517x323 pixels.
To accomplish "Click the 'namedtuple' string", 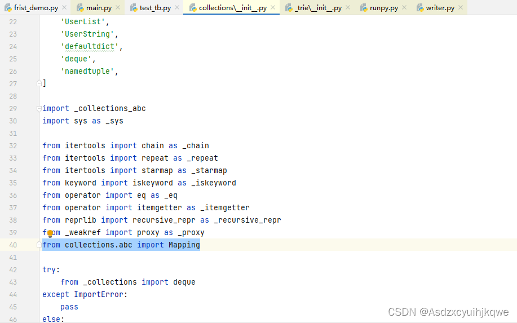I will (87, 72).
